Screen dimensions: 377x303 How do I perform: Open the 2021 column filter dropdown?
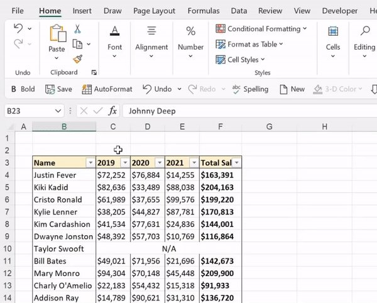click(x=194, y=163)
